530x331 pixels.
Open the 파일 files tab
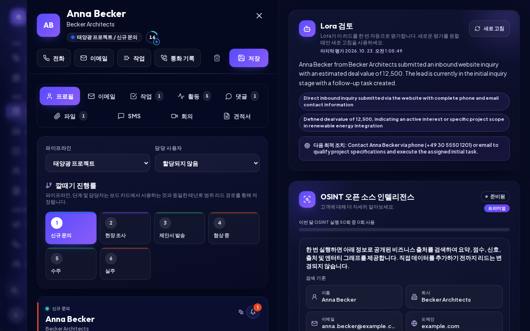70,116
